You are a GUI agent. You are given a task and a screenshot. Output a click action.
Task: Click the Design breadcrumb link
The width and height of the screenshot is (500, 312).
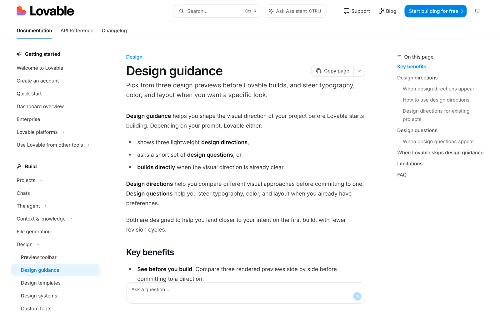[x=134, y=57]
